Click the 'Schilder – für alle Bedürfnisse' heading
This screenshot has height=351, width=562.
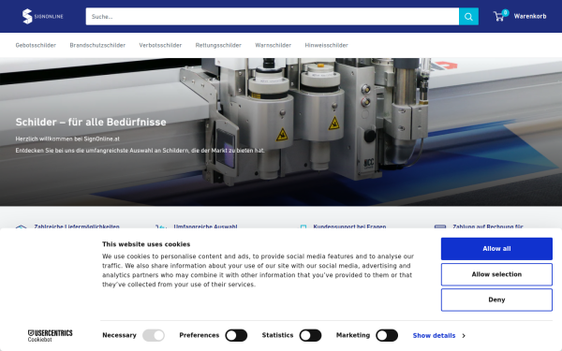[91, 122]
